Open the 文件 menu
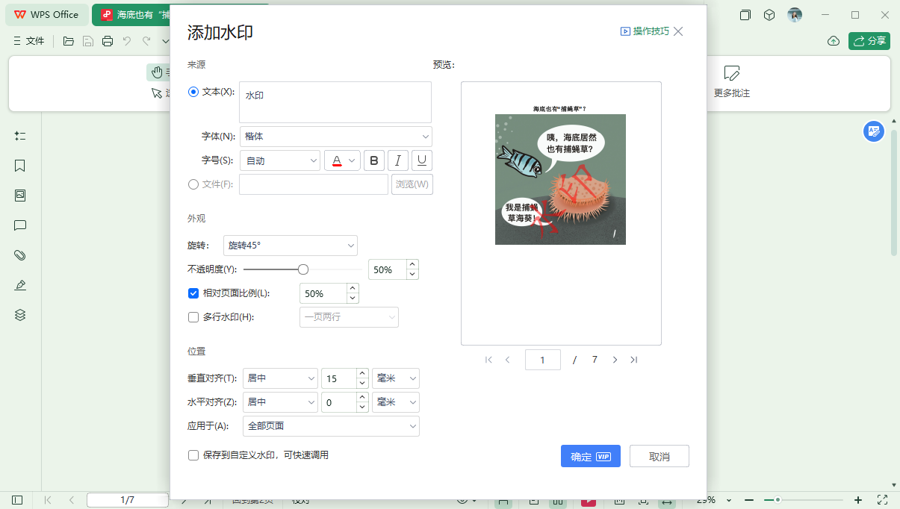 click(x=30, y=41)
